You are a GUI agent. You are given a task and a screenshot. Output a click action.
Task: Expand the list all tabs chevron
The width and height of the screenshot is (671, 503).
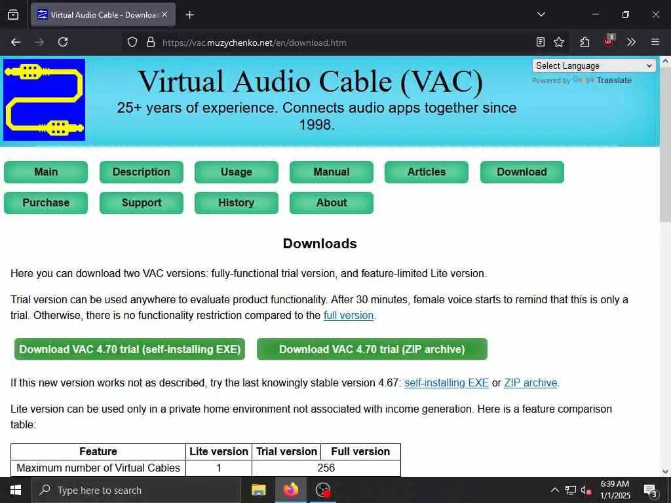(x=541, y=14)
